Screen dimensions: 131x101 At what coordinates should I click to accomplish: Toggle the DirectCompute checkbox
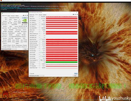[16, 45]
